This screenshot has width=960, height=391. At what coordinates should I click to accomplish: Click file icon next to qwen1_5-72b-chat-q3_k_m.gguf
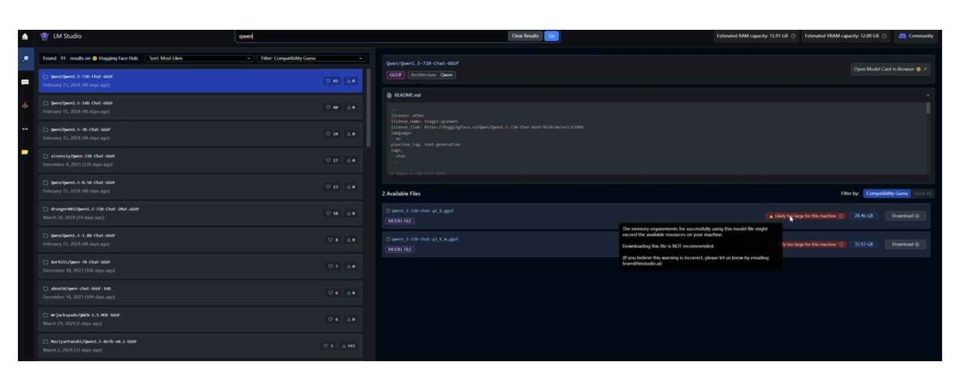pos(388,240)
